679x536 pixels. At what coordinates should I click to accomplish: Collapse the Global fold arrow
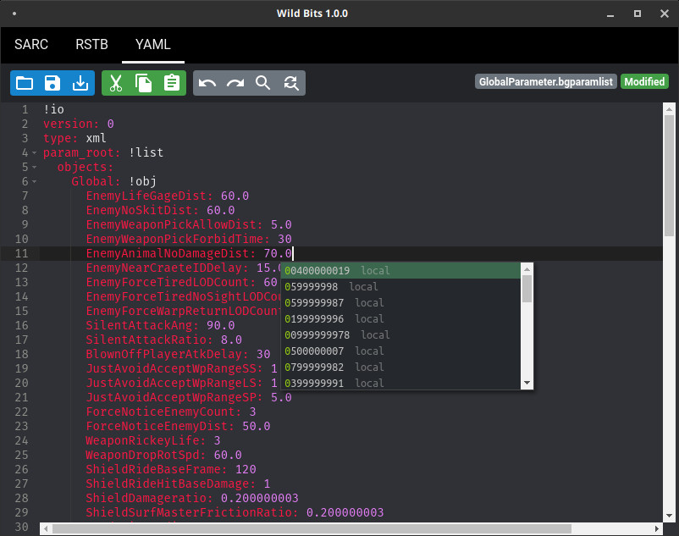34,181
